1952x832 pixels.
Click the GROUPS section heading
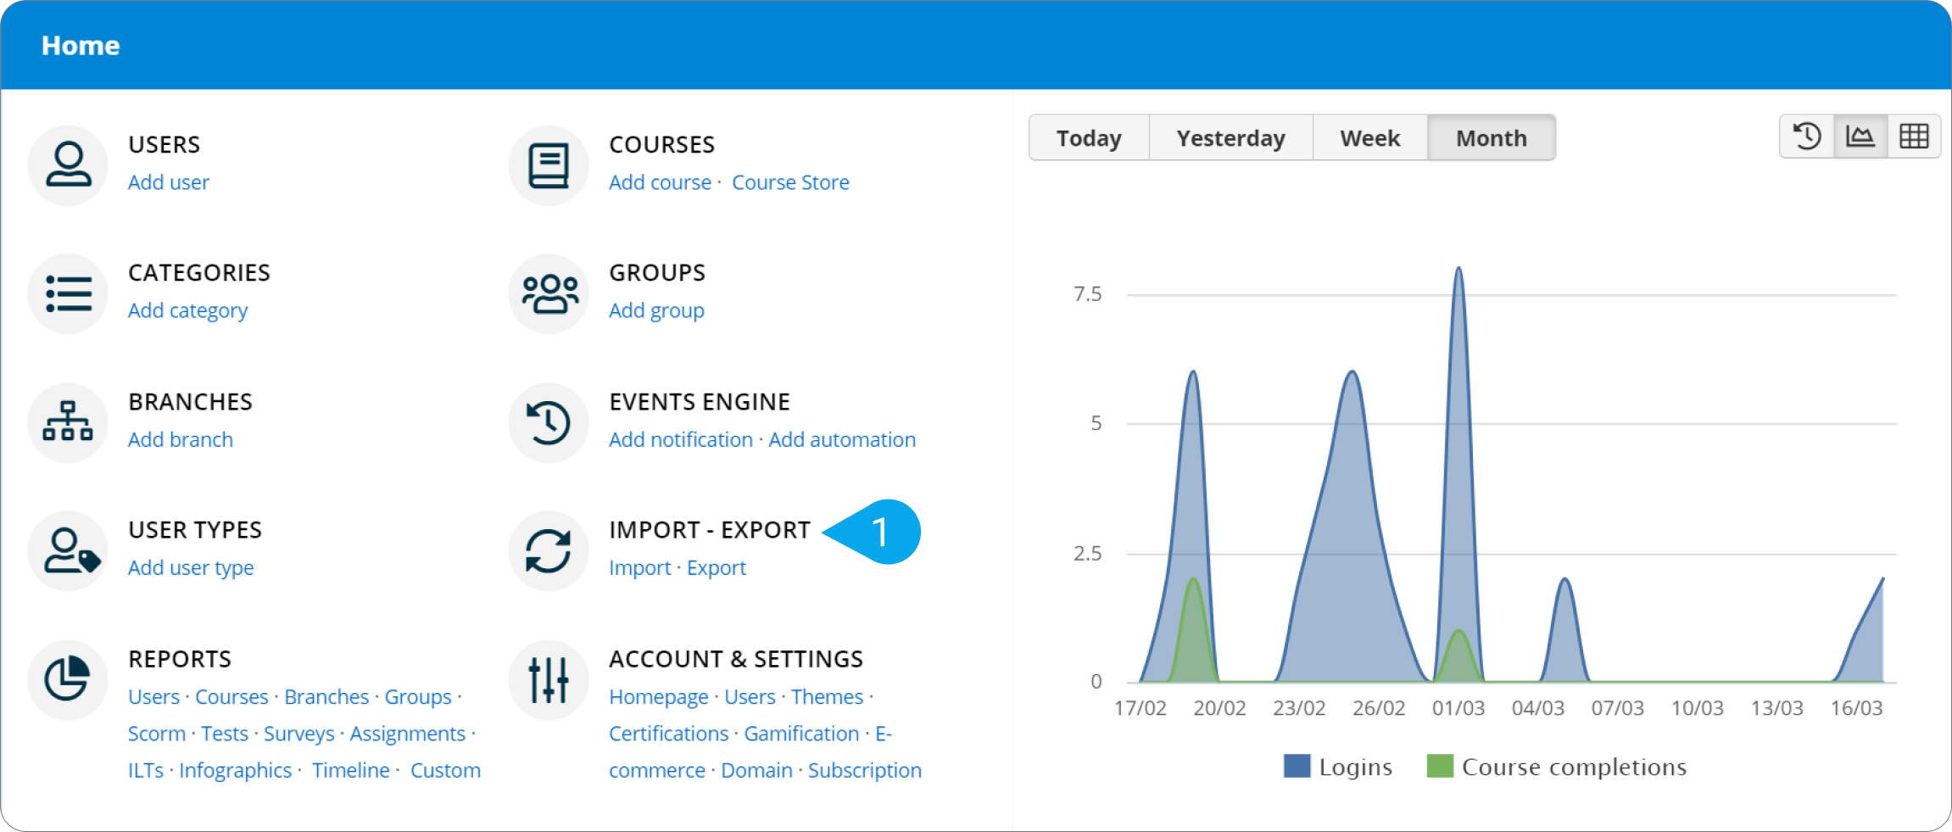(657, 273)
